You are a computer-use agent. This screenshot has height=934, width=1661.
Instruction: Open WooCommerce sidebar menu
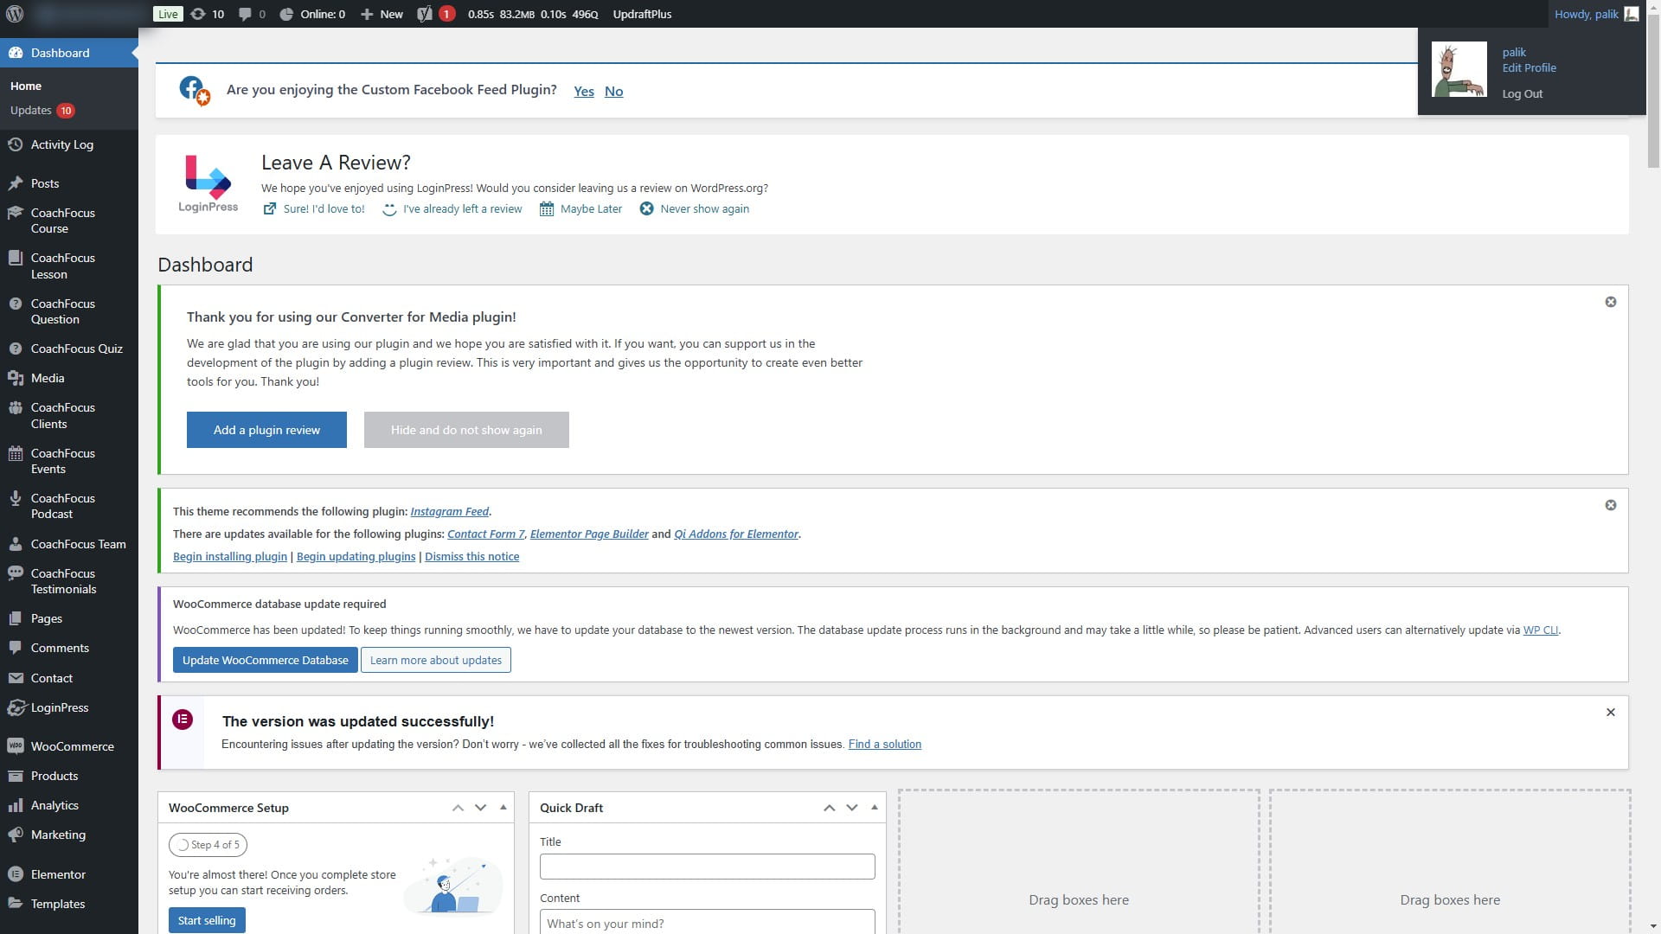(72, 746)
